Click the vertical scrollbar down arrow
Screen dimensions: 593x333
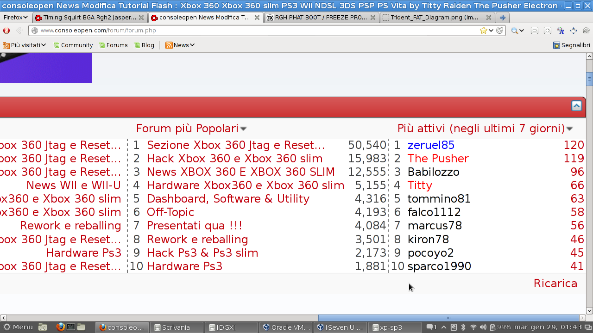589,311
